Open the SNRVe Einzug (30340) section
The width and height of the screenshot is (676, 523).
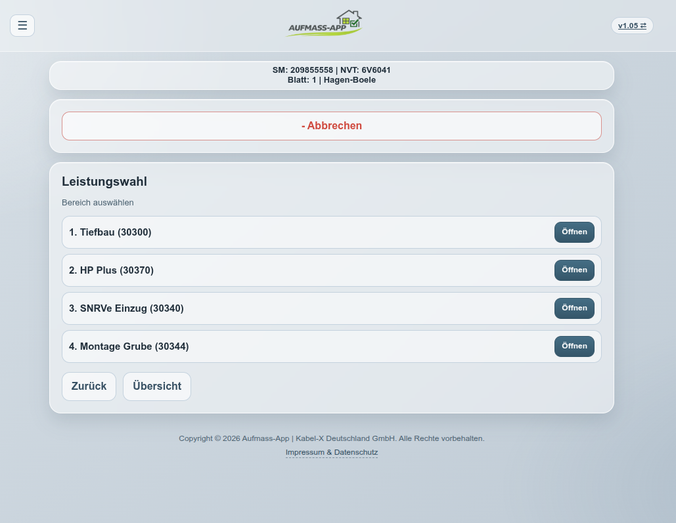tap(574, 308)
